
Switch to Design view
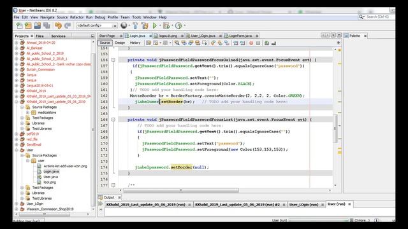tap(120, 43)
